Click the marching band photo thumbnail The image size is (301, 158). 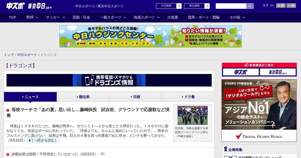[x=193, y=115]
